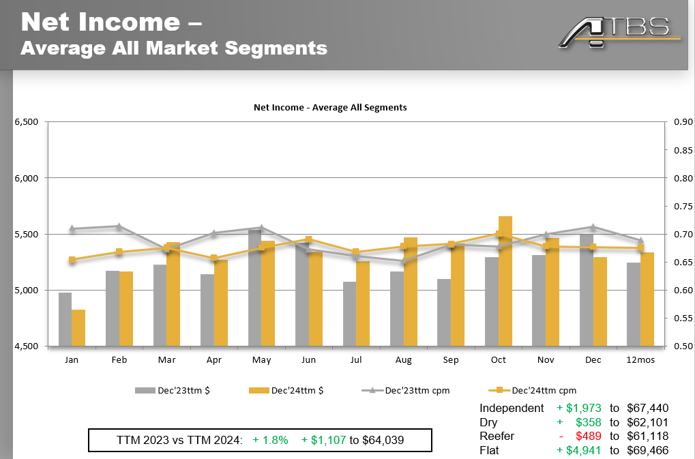Open the TTM 2023 vs TTM 2024 box

coord(260,440)
